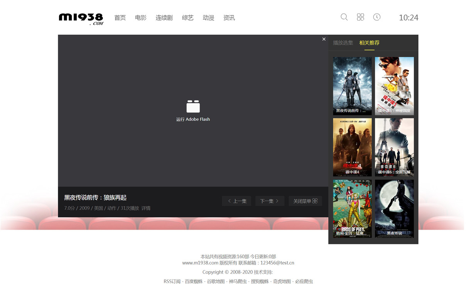Open 碟中谍6：全面瓦解 poster

[x=394, y=147]
